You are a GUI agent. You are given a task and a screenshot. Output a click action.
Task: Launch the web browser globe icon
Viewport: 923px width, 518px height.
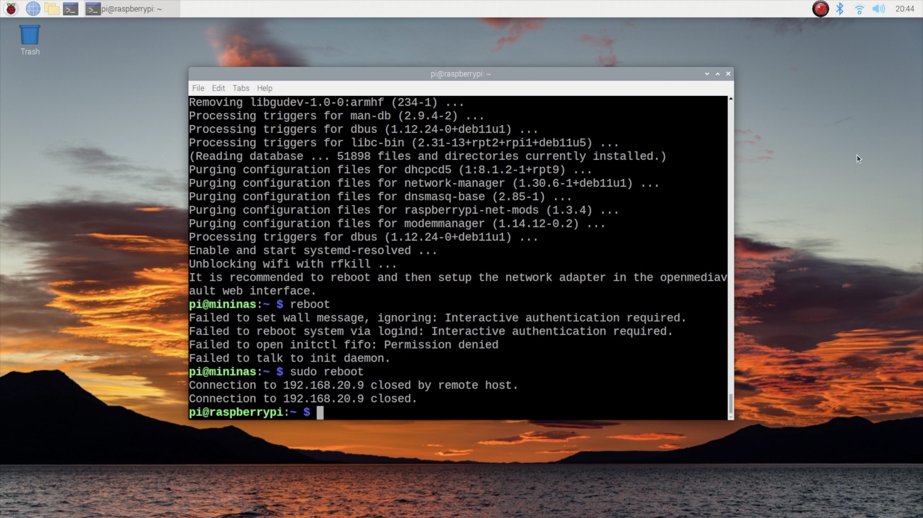(x=33, y=9)
